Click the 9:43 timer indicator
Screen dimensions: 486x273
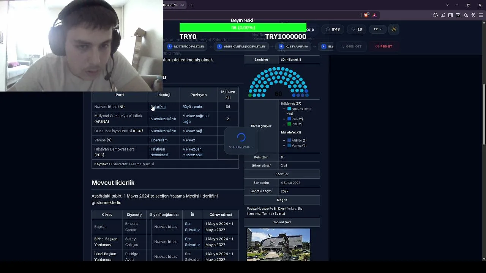(x=333, y=29)
